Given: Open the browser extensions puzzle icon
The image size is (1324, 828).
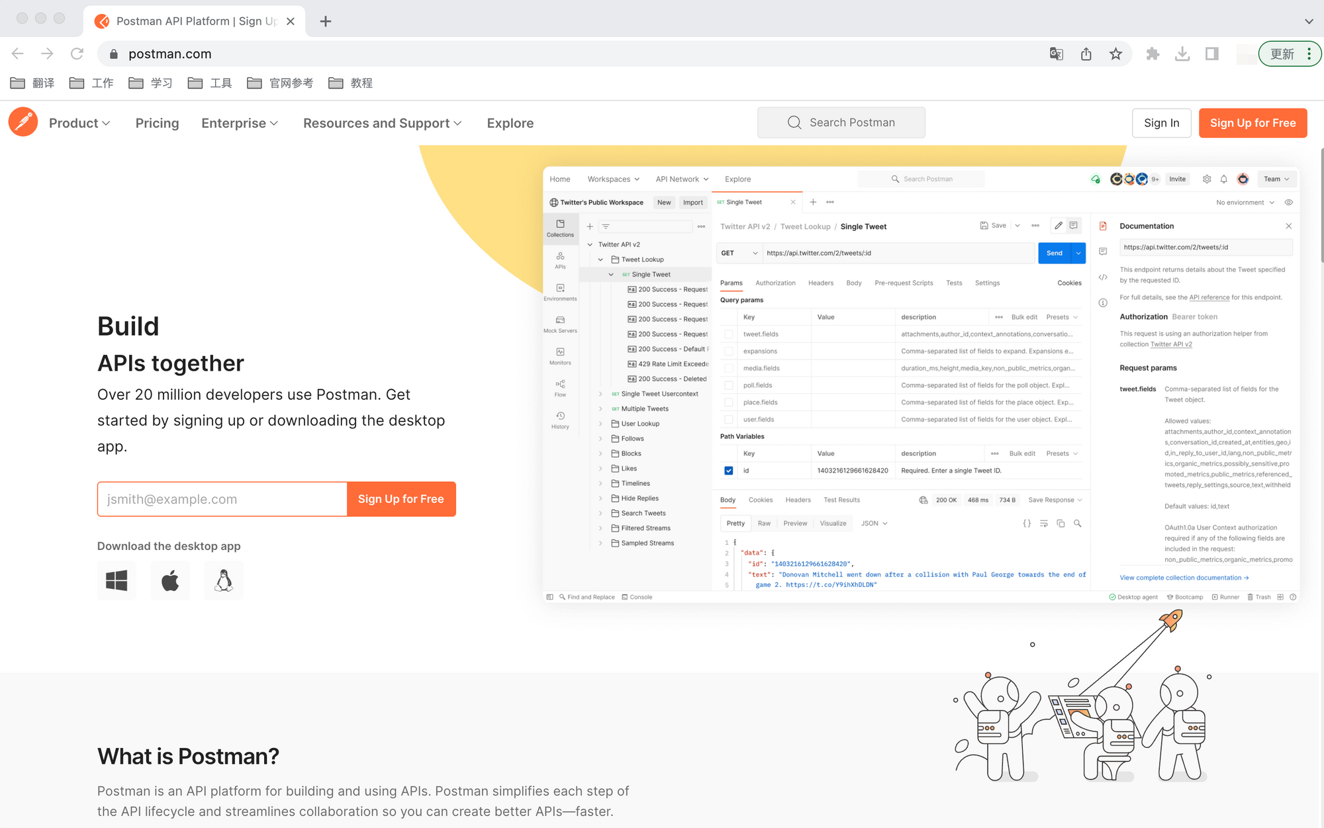Looking at the screenshot, I should click(1153, 54).
